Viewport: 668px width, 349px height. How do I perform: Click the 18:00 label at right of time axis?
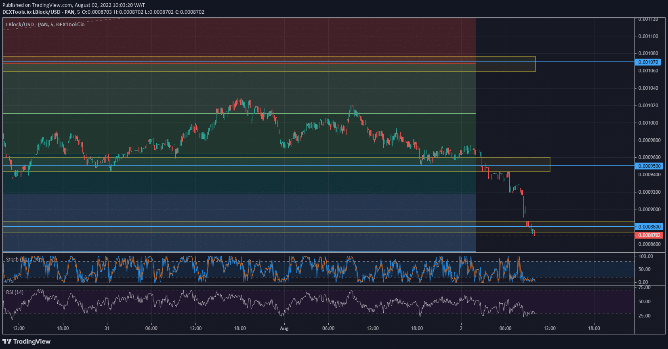click(x=594, y=328)
